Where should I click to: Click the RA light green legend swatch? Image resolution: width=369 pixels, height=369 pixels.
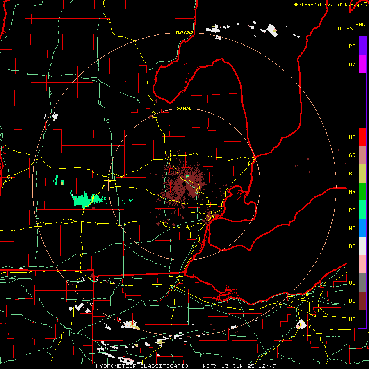(362, 210)
